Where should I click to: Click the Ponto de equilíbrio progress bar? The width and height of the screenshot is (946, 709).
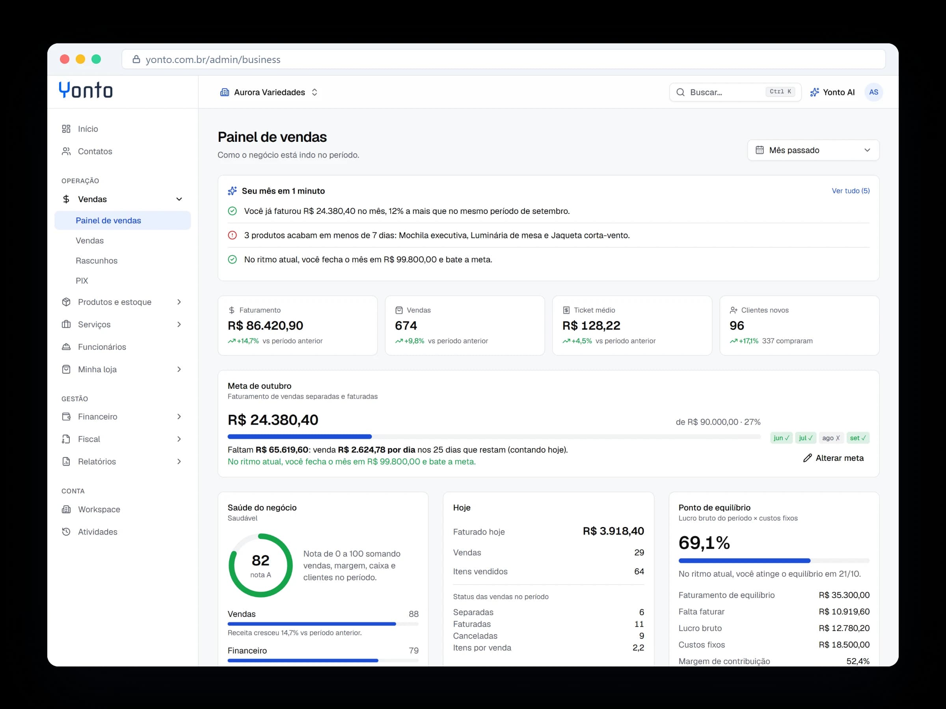[774, 561]
